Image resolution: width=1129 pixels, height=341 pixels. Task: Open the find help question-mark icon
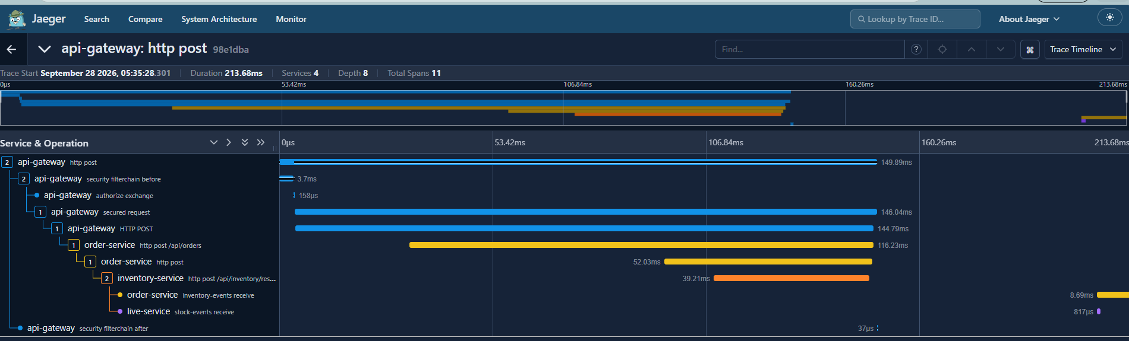click(916, 49)
